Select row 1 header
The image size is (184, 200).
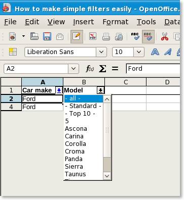click(x=11, y=90)
